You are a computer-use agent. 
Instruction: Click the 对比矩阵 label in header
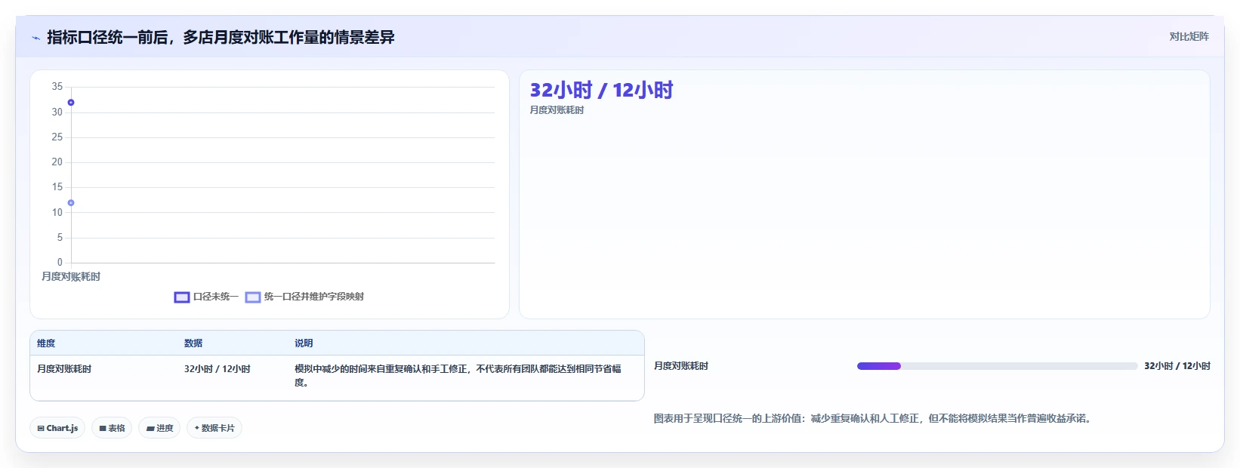1189,36
